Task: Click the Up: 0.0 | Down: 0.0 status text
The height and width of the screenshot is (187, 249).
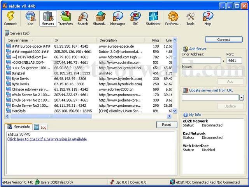Action: [131, 182]
